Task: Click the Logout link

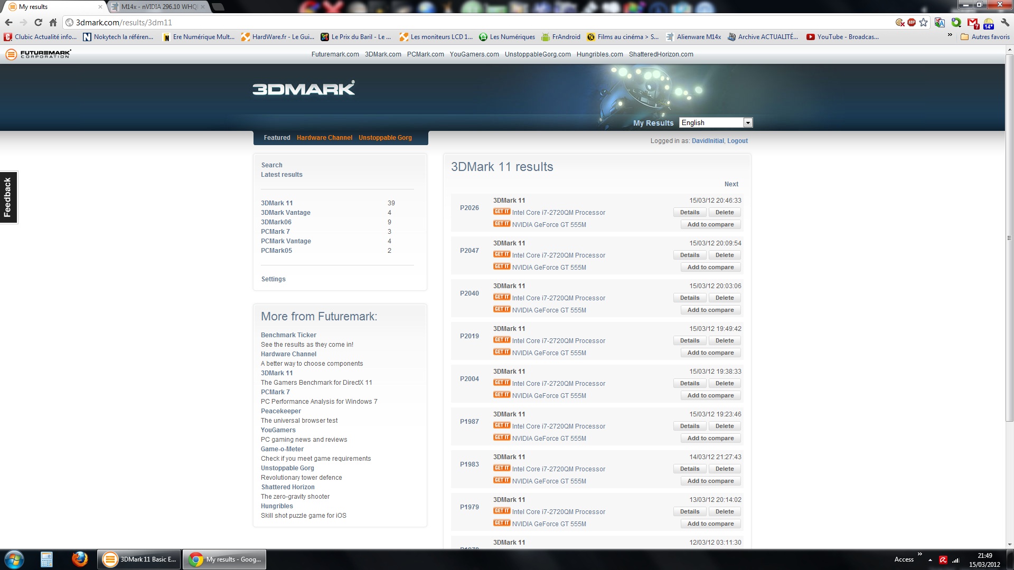Action: [737, 141]
